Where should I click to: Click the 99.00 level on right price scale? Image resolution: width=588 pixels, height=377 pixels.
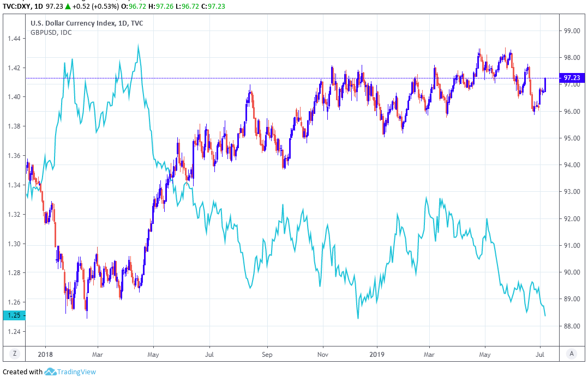pyautogui.click(x=571, y=31)
